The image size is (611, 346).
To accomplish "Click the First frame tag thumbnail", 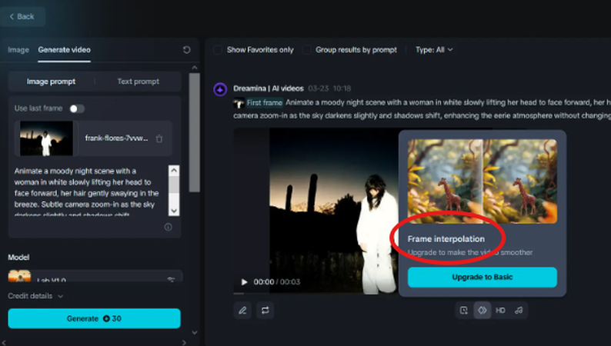I will (239, 103).
